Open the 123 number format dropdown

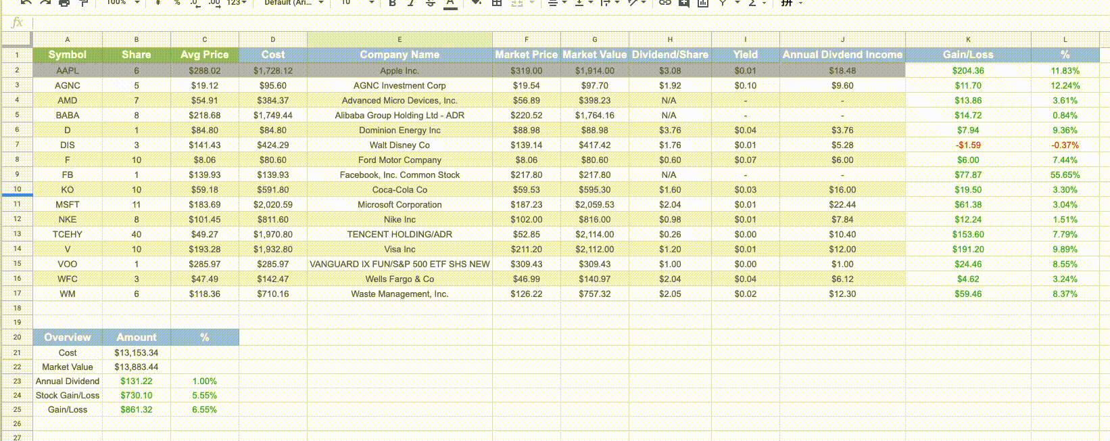pyautogui.click(x=237, y=3)
